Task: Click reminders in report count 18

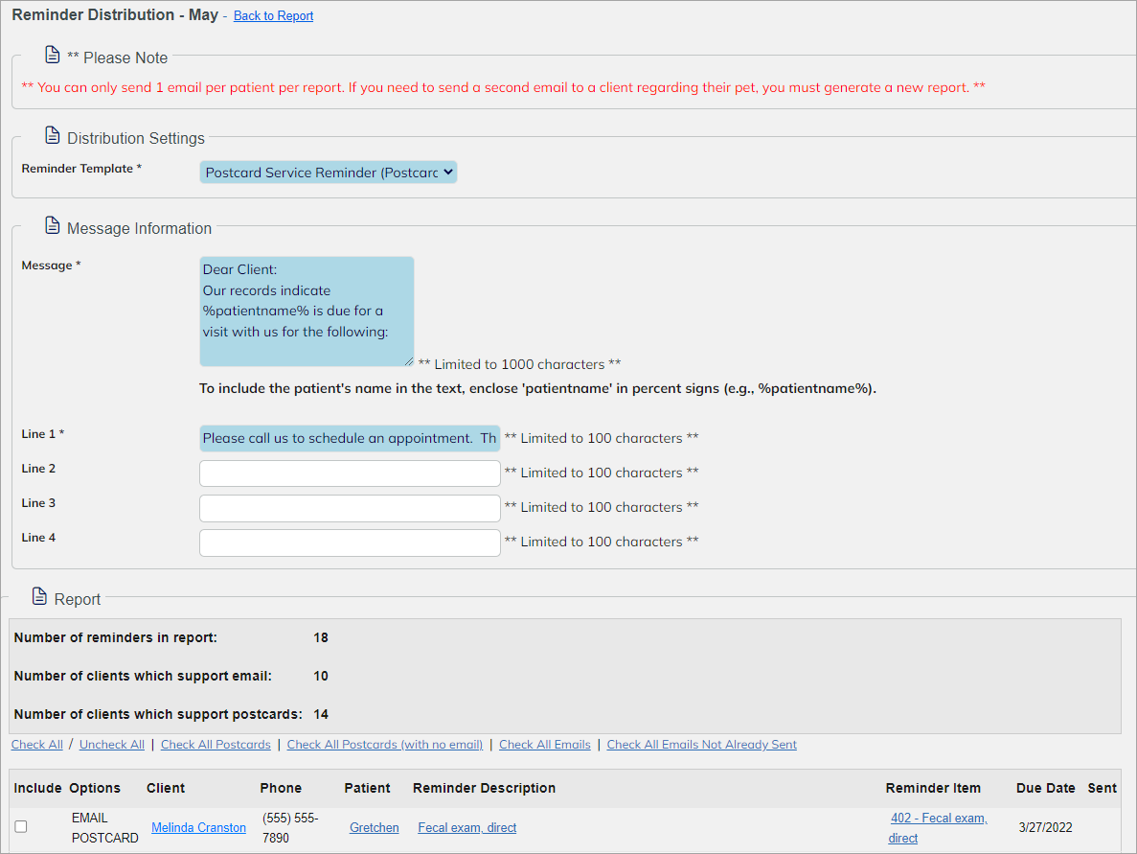Action: click(x=321, y=637)
